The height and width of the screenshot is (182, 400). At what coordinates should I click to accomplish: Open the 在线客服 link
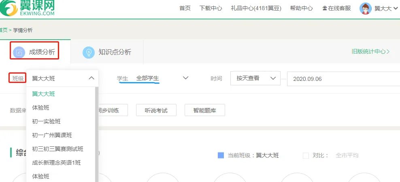point(336,8)
